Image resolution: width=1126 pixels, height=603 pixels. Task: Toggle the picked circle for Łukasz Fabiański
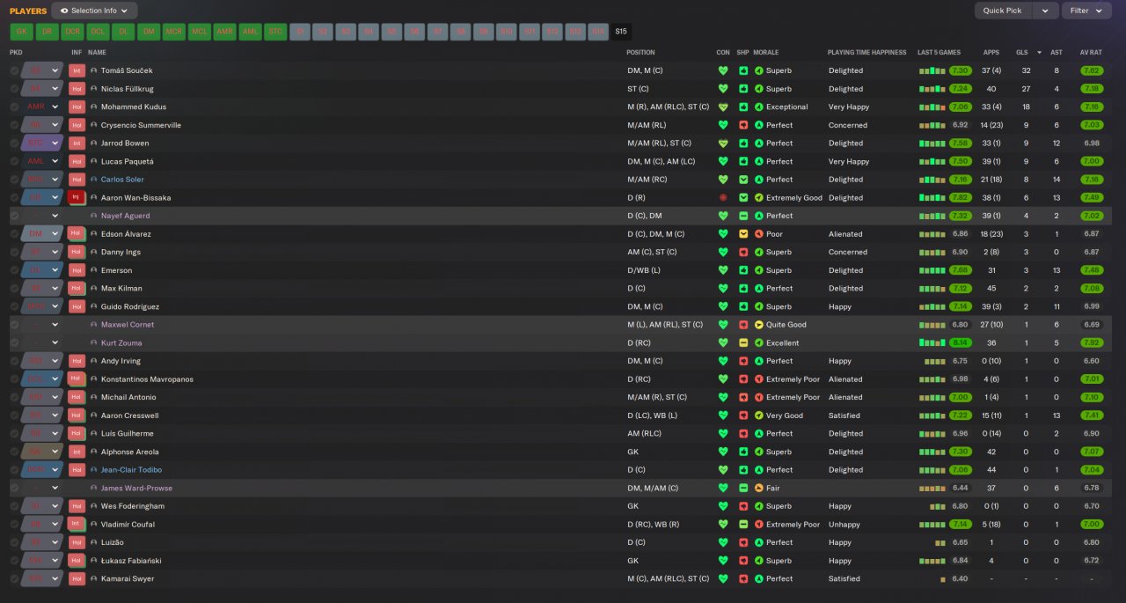14,560
